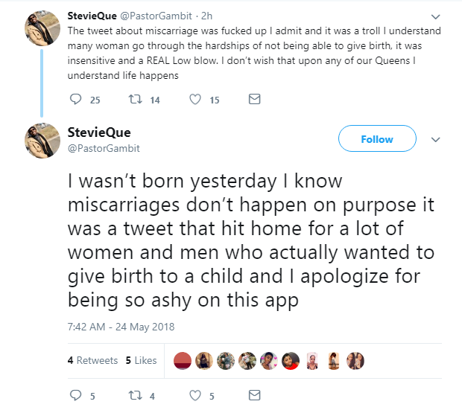Like the first tweet with 15 likes
Screen dimensions: 462x413
coord(197,100)
